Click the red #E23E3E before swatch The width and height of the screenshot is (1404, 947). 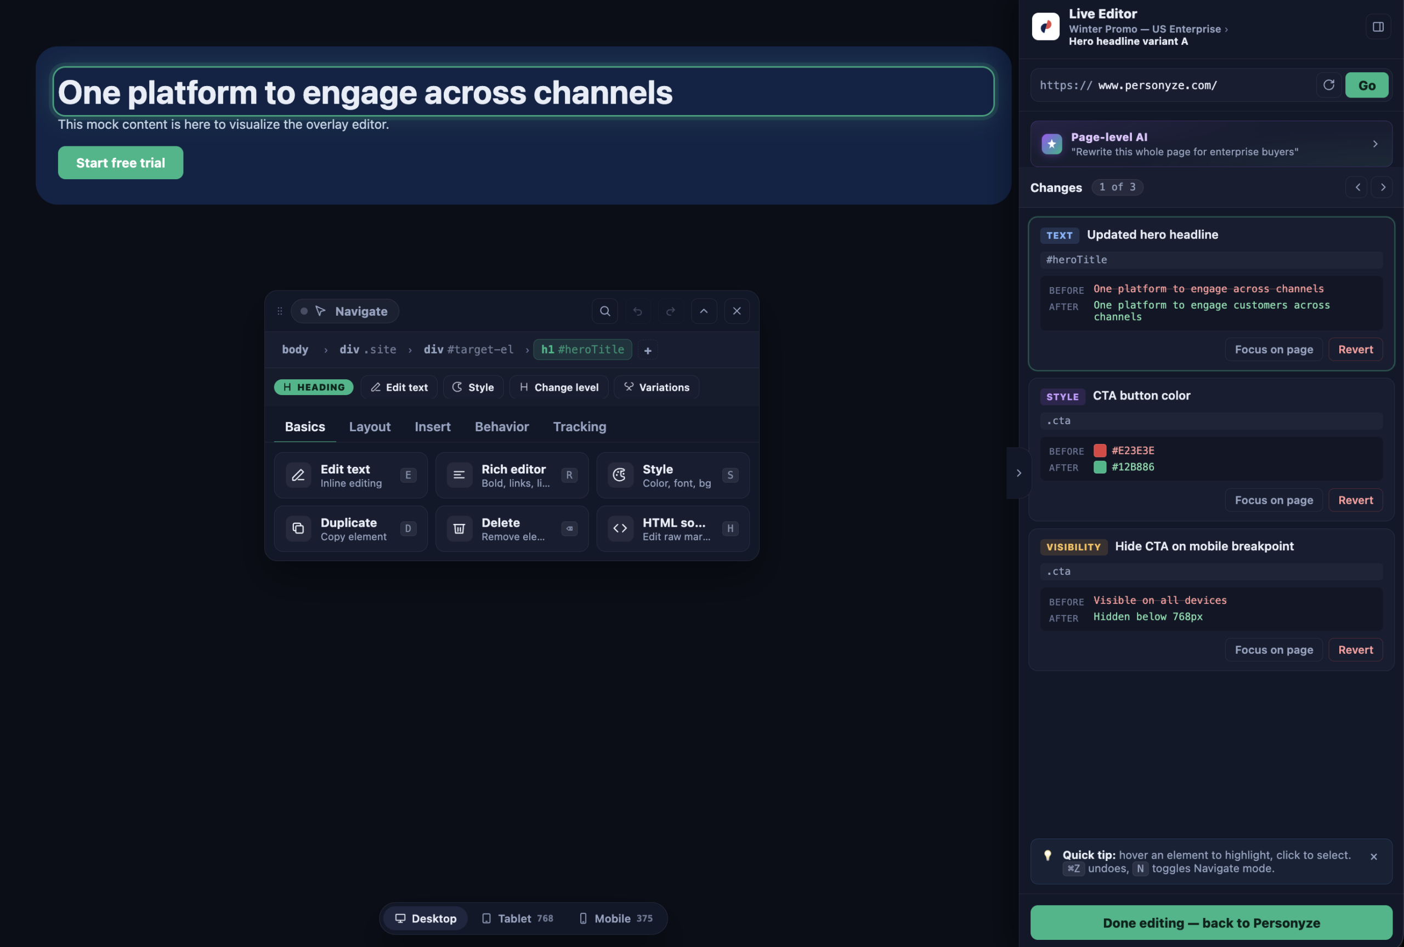click(x=1100, y=450)
